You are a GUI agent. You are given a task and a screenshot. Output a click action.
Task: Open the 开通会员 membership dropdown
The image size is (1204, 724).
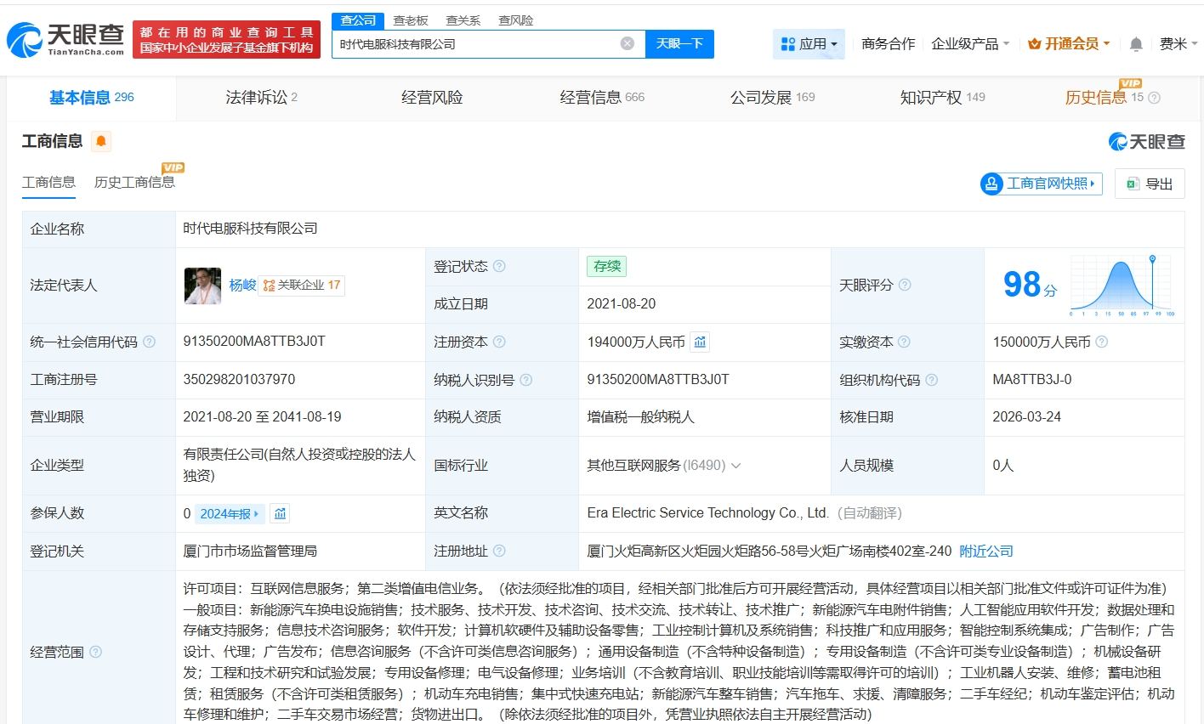pos(1069,44)
